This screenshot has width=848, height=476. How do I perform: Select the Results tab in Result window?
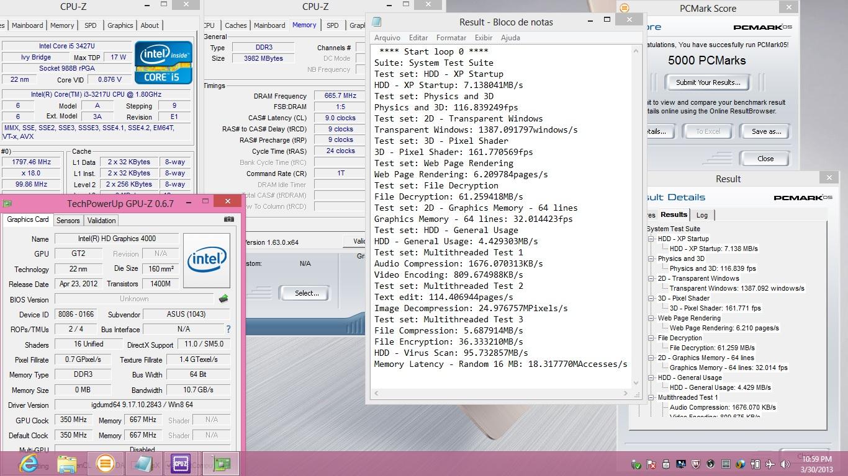coord(674,214)
